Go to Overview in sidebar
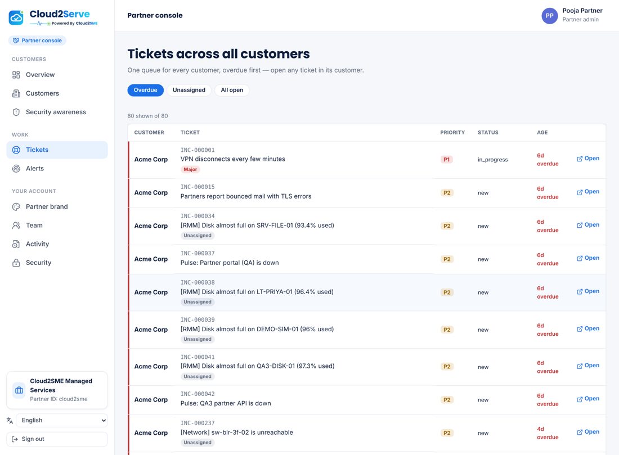The image size is (619, 455). [x=57, y=75]
